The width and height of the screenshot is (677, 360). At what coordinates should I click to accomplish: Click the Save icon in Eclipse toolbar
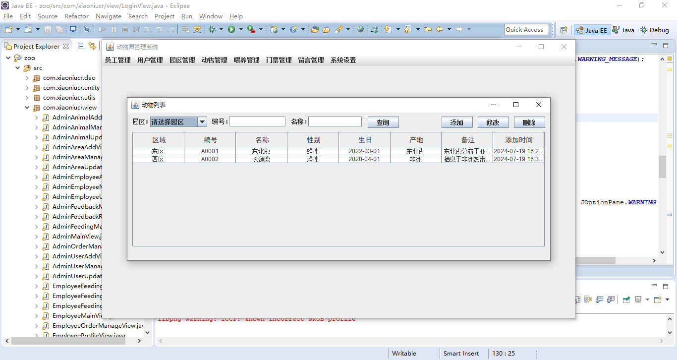click(48, 30)
